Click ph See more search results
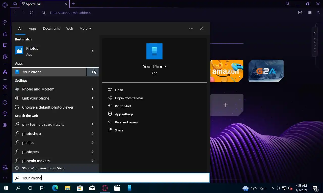 click(49, 124)
